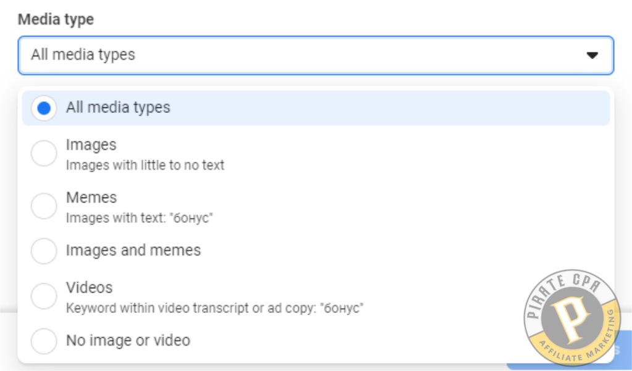Click 'Images with little to no text' description

point(145,165)
